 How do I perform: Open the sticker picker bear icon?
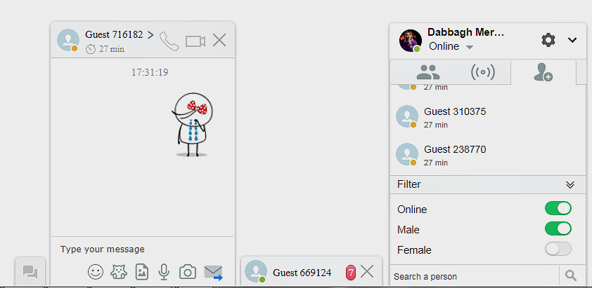tap(119, 271)
